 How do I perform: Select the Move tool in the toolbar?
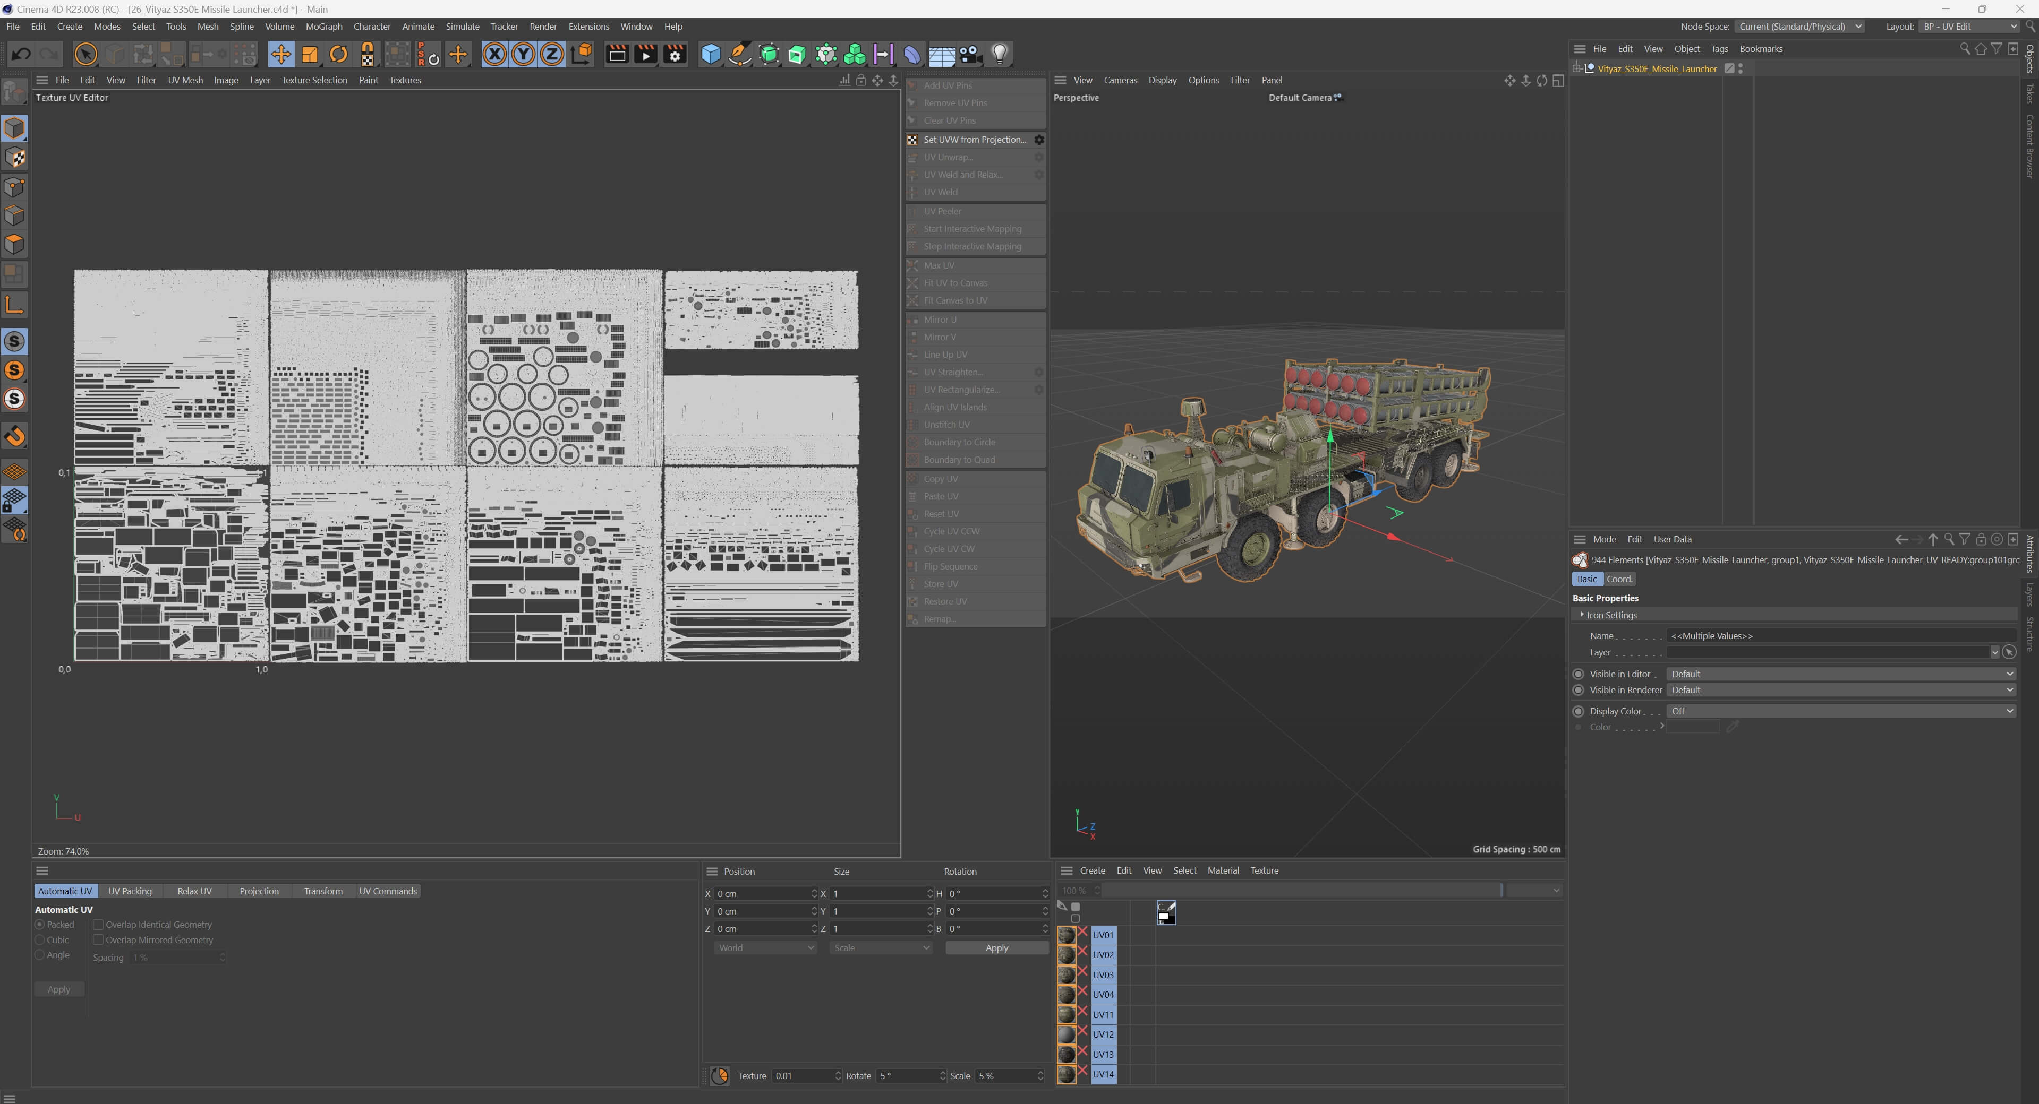(280, 54)
